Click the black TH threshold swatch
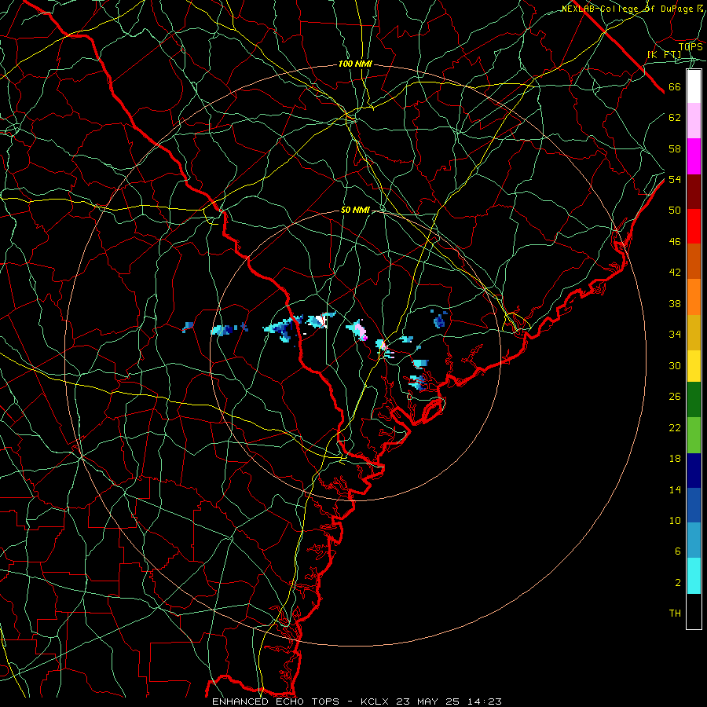Screen dimensions: 707x707 tap(694, 611)
